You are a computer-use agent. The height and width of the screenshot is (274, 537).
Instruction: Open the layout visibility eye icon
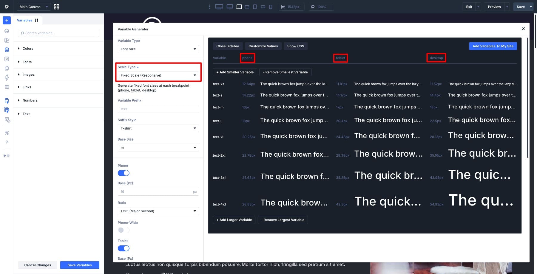pyautogui.click(x=7, y=120)
